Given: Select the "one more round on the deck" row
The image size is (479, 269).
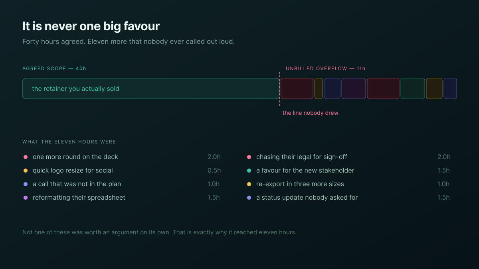Looking at the screenshot, I should click(122, 157).
